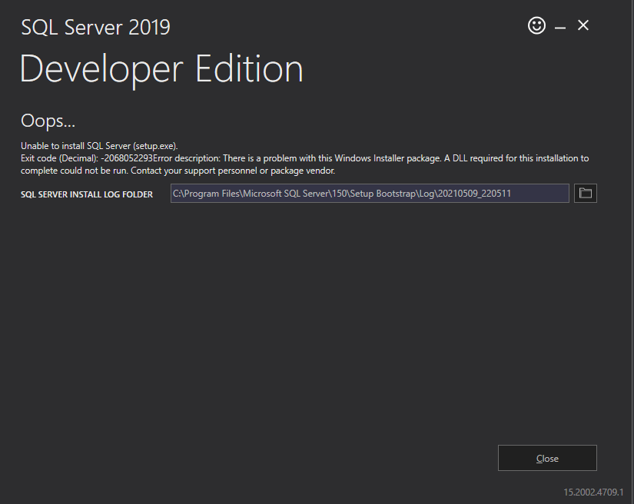Open the install log folder browse icon
This screenshot has height=504, width=634.
(586, 194)
